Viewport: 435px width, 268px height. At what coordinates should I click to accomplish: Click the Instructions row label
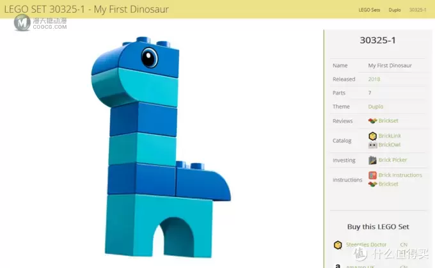[x=347, y=180]
